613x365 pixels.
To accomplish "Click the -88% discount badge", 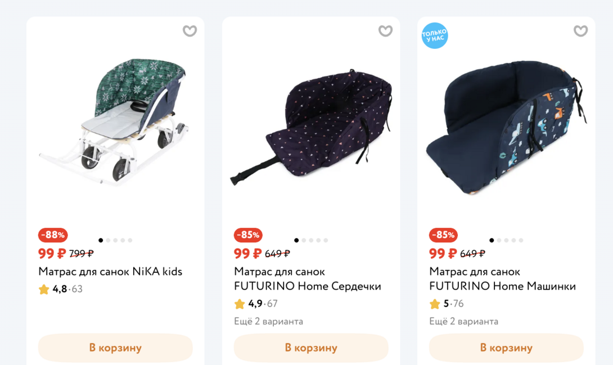I will (x=53, y=235).
